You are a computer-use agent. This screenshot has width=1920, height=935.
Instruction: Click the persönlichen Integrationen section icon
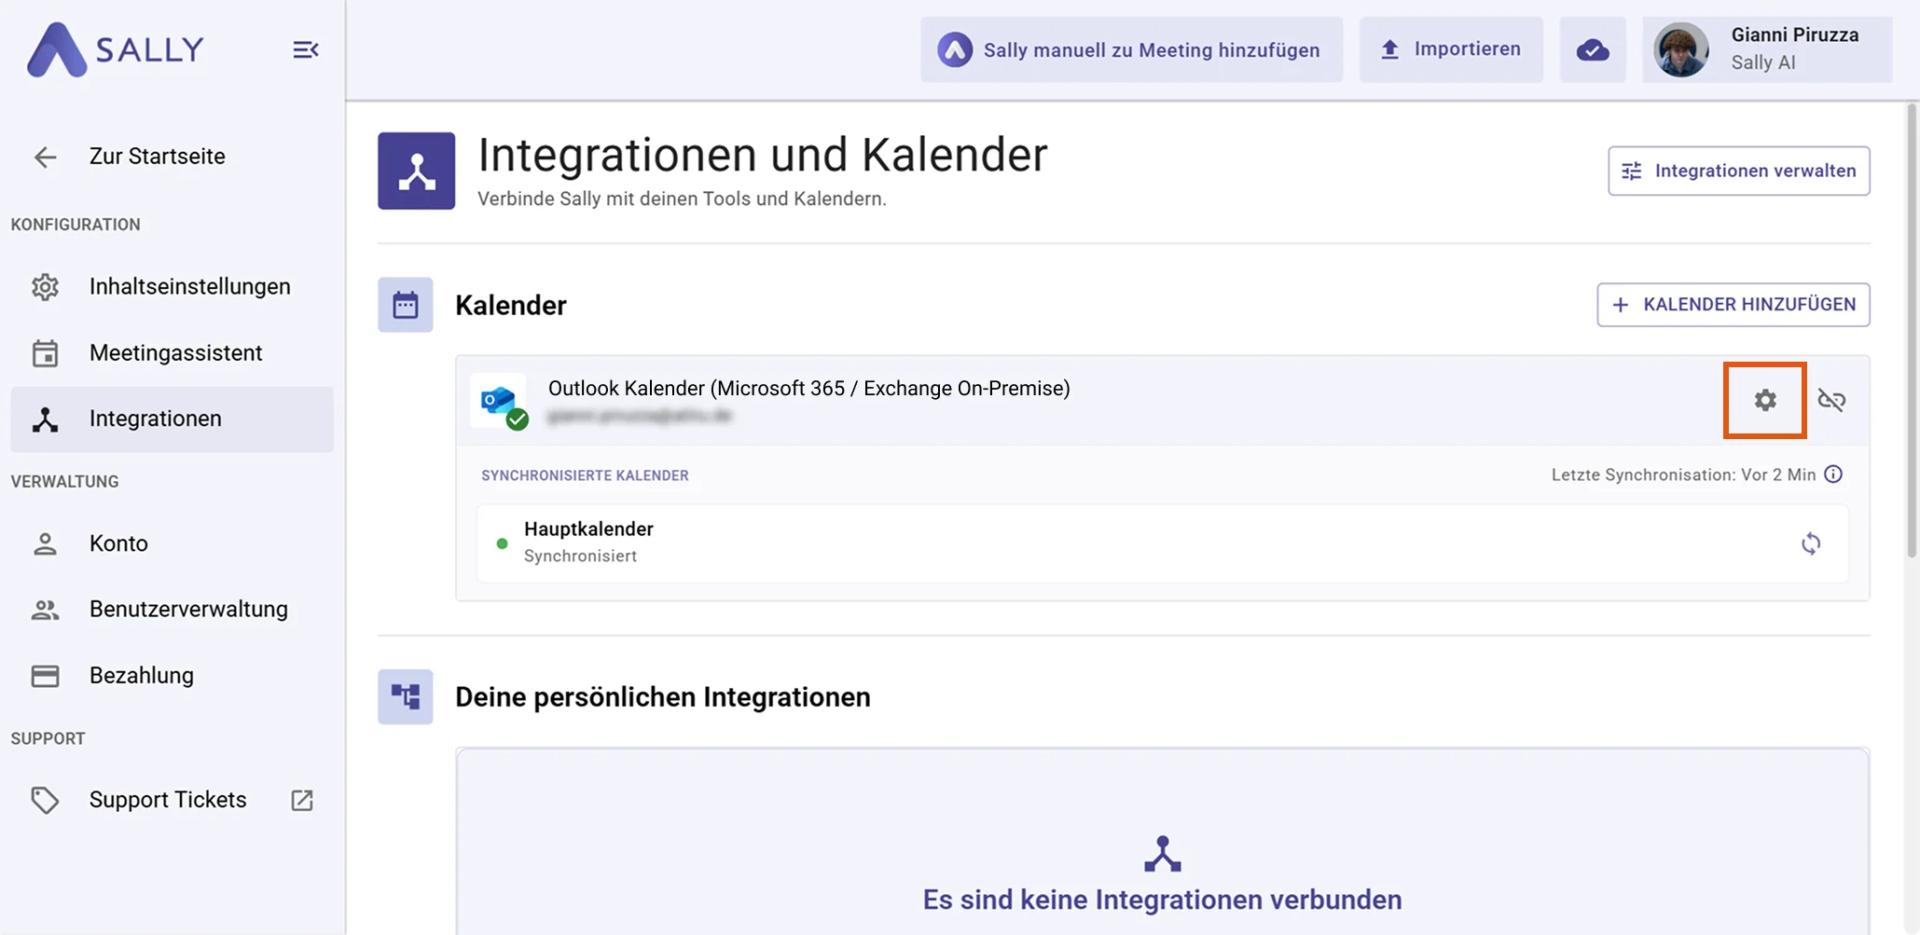click(x=406, y=696)
